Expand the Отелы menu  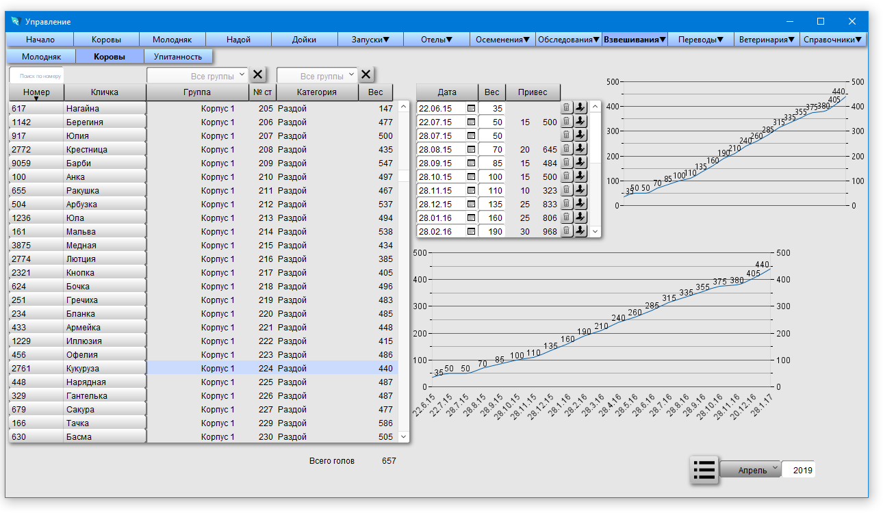pos(437,40)
